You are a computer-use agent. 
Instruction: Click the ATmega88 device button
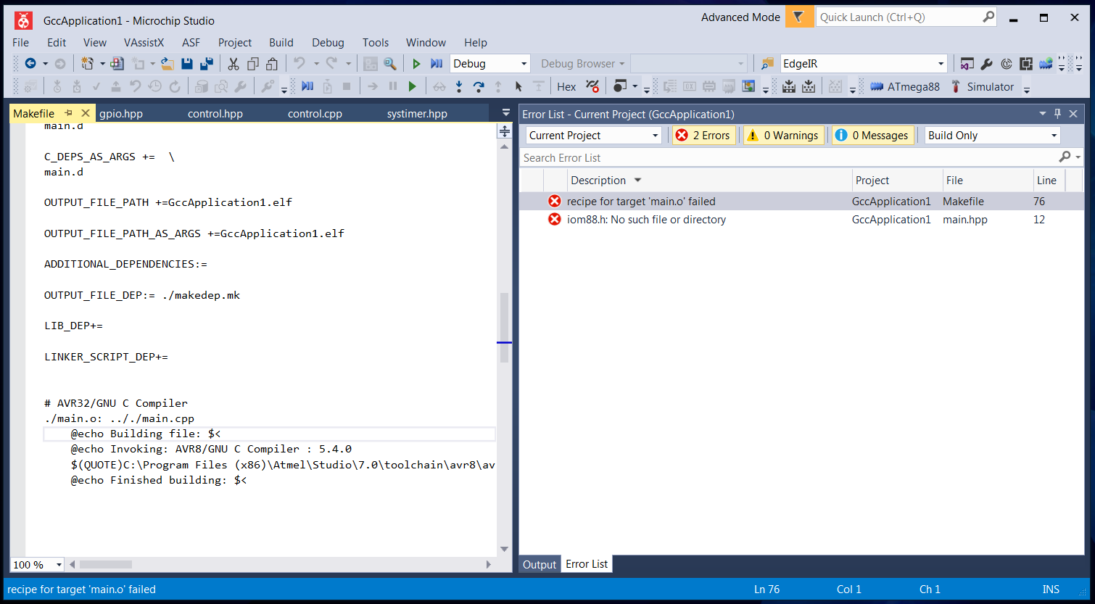[904, 87]
